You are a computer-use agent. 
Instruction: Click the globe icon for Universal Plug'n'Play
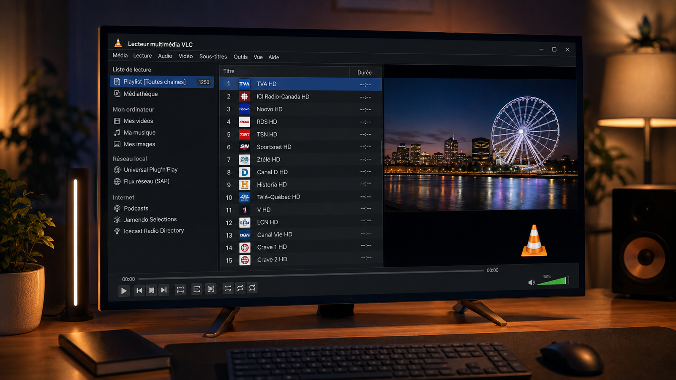point(117,170)
